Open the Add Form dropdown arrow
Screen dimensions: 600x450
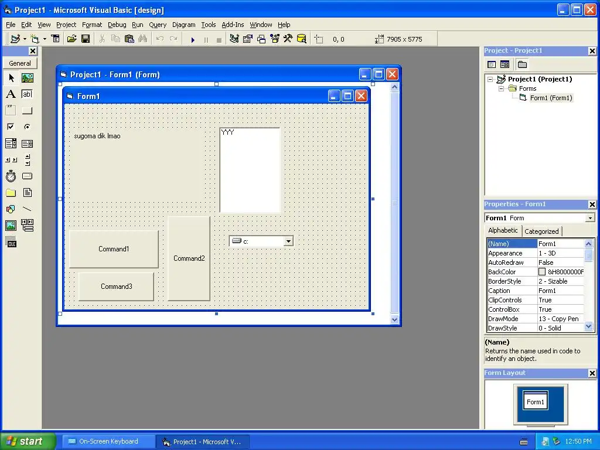(45, 39)
